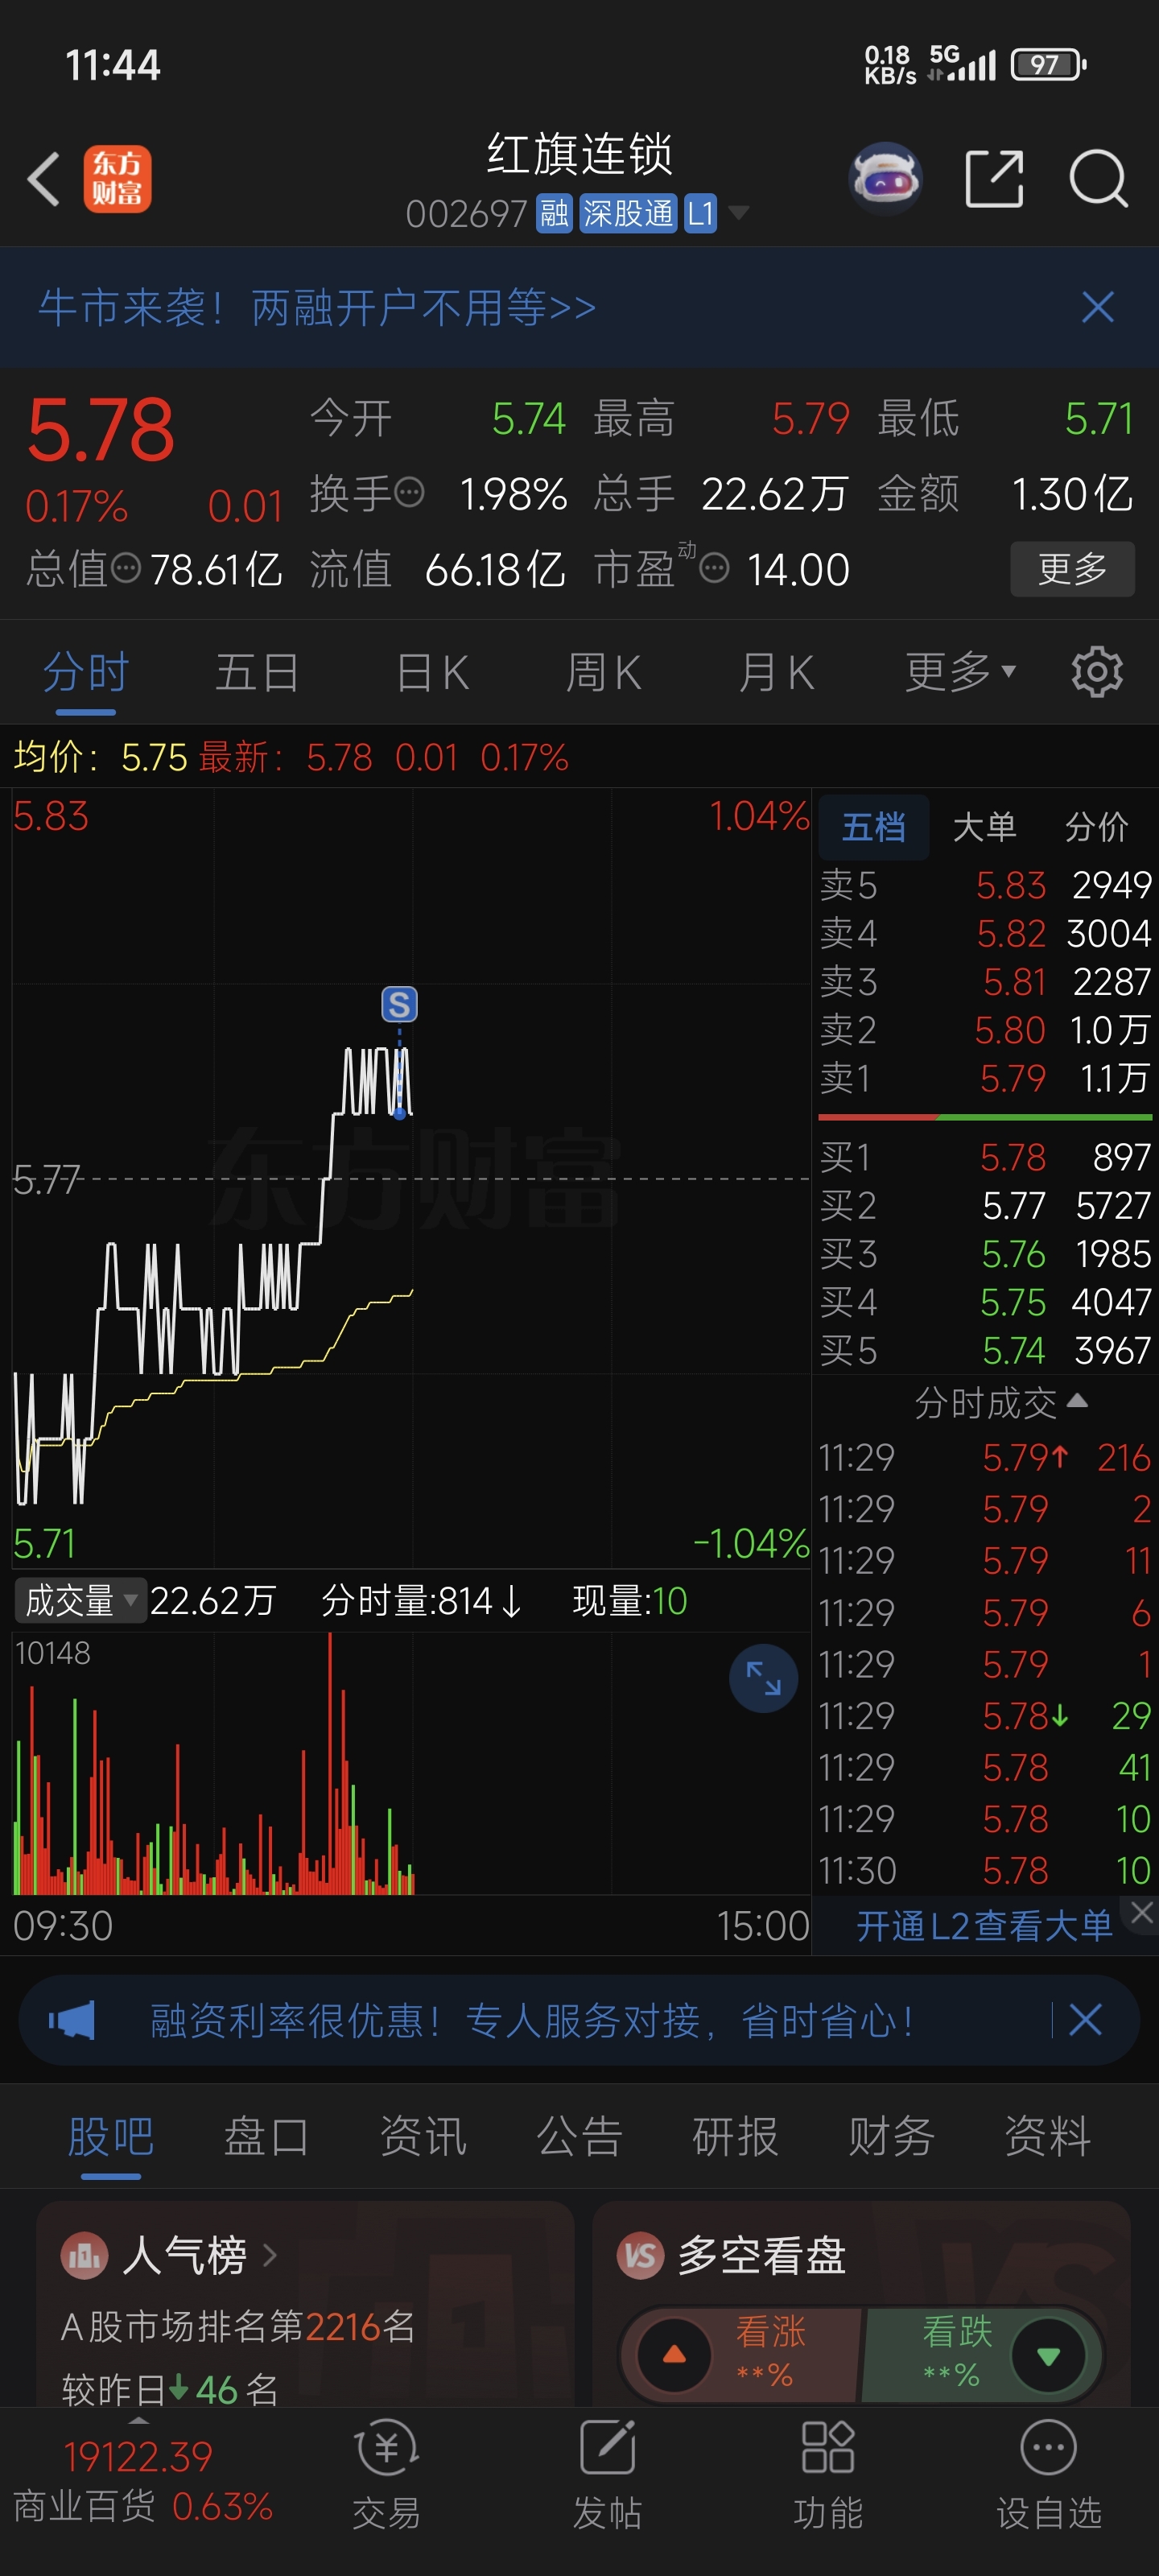Open the 成交量 indicator dropdown
Image resolution: width=1159 pixels, height=2576 pixels.
click(80, 1601)
